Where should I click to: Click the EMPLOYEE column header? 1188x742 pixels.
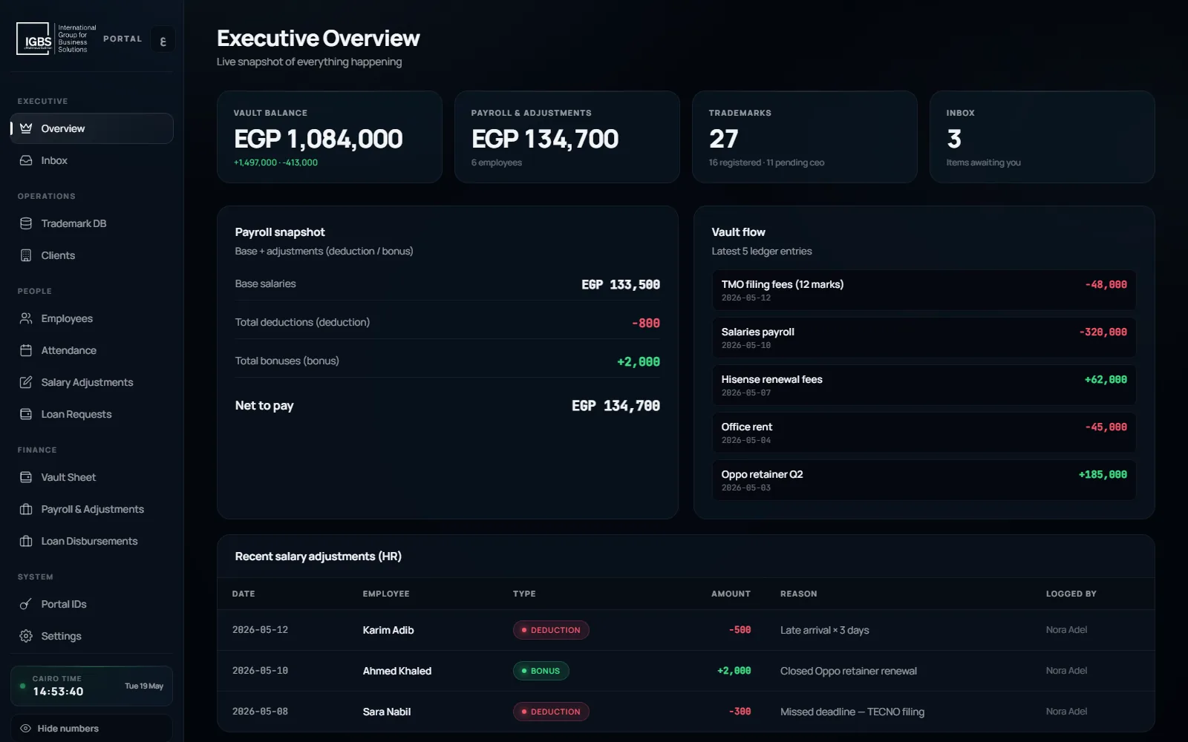pos(386,594)
